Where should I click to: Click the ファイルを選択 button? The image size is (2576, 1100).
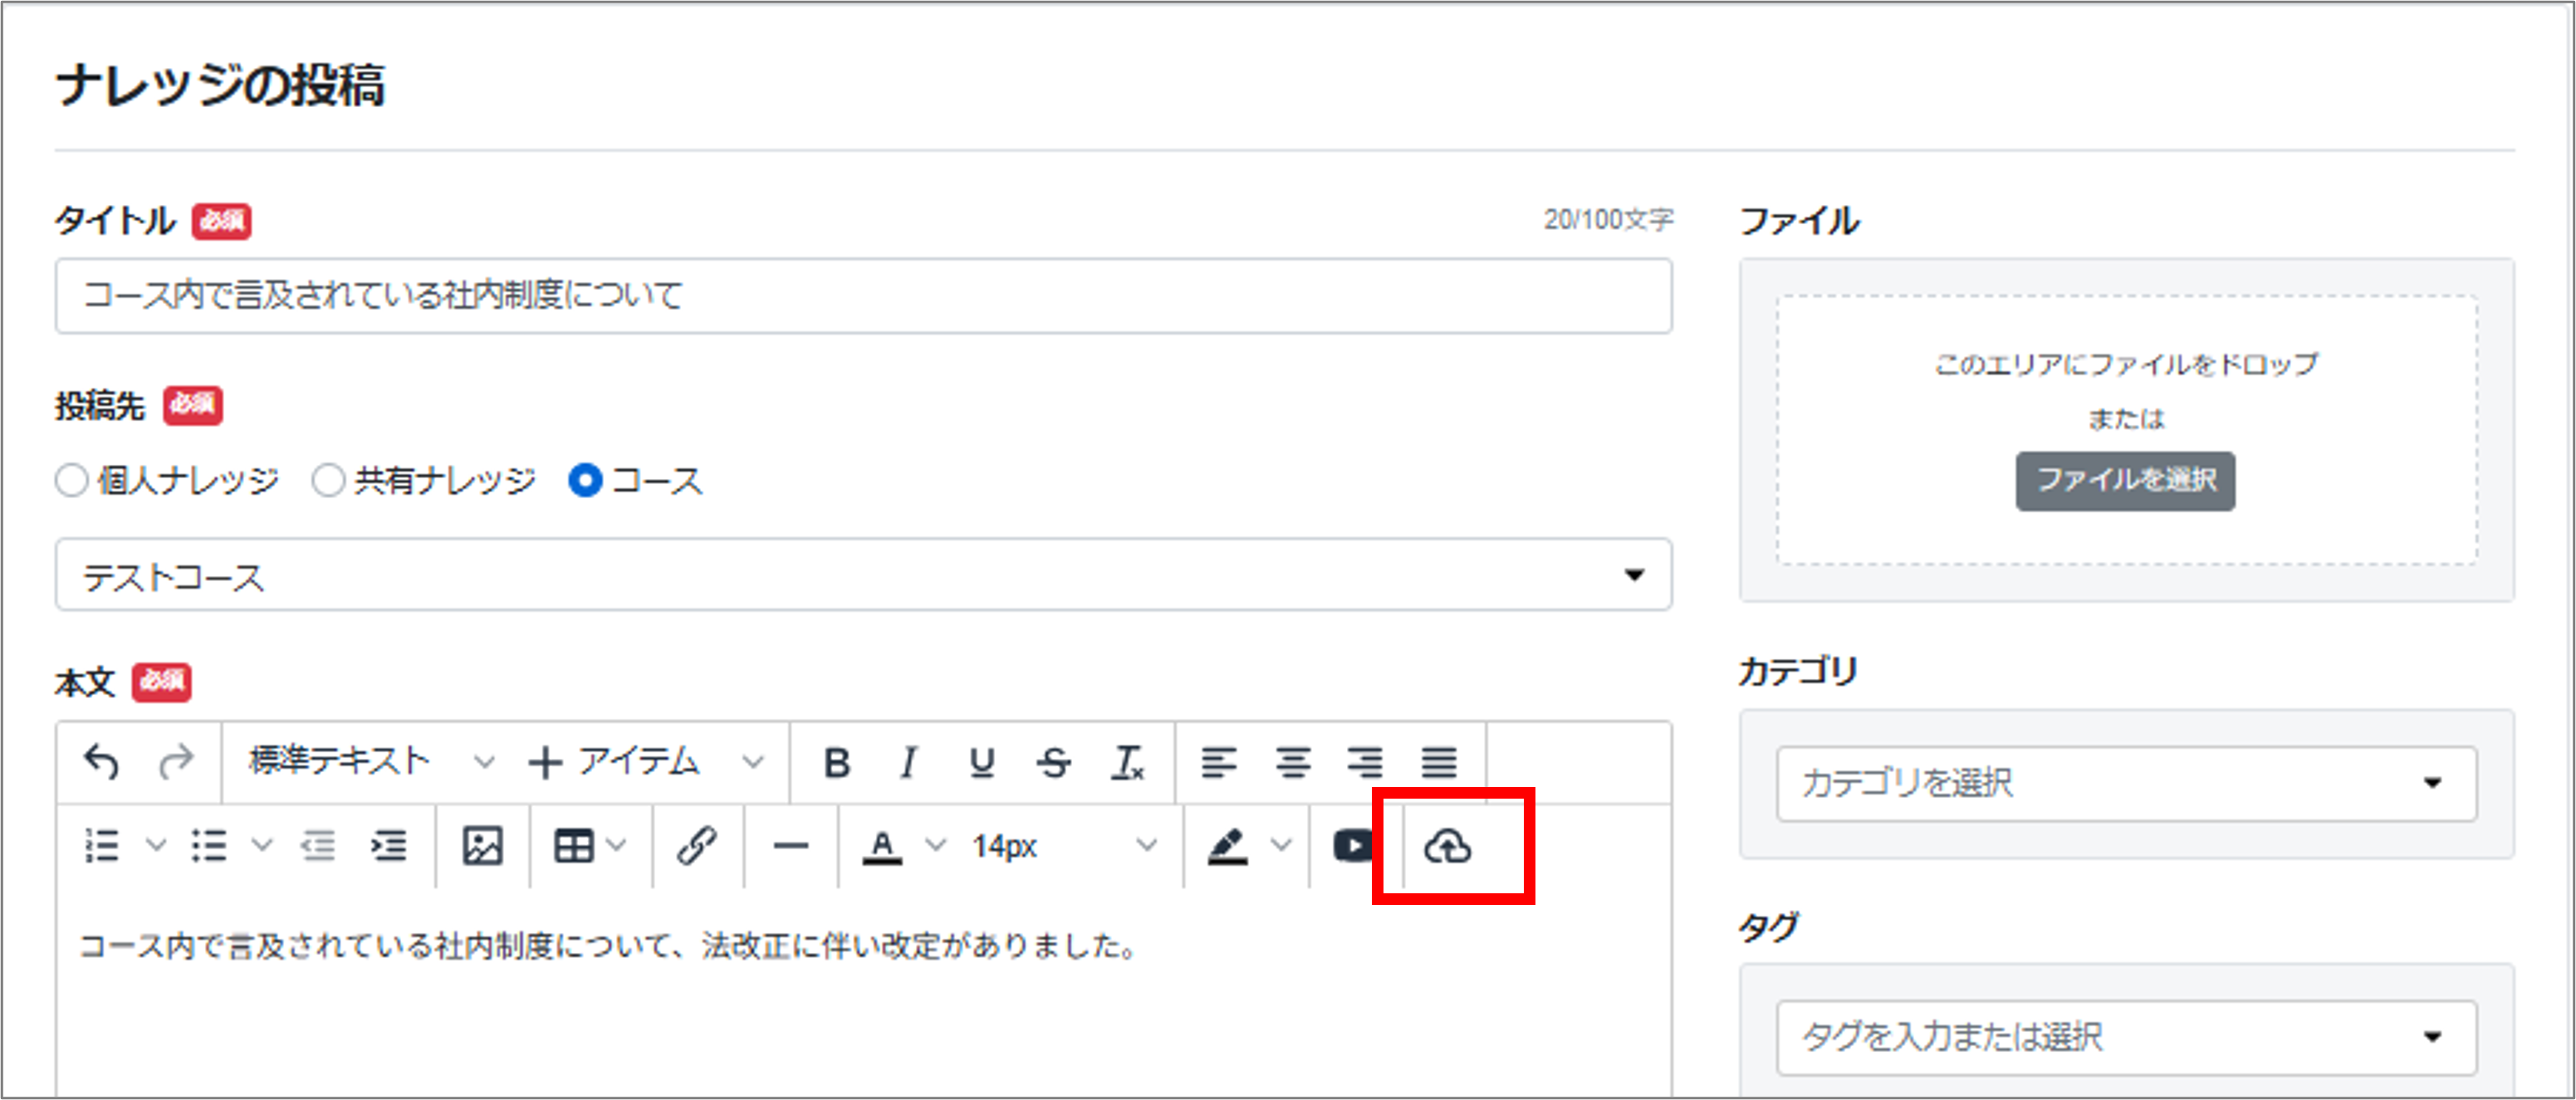pos(2124,481)
